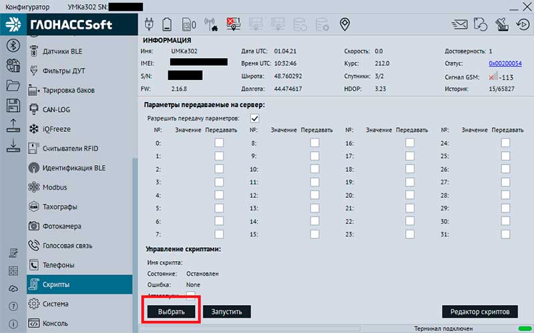Viewport: 534px width, 333px height.
Task: Check Передавать box for parameter 8
Action: tap(314, 143)
